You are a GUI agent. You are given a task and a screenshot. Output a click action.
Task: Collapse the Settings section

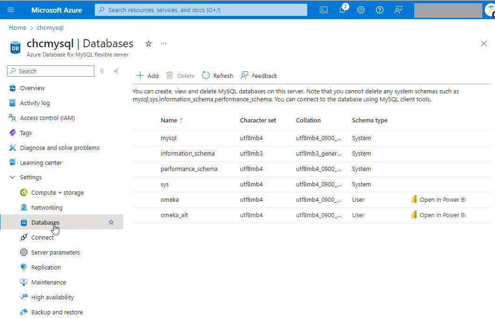pos(13,177)
